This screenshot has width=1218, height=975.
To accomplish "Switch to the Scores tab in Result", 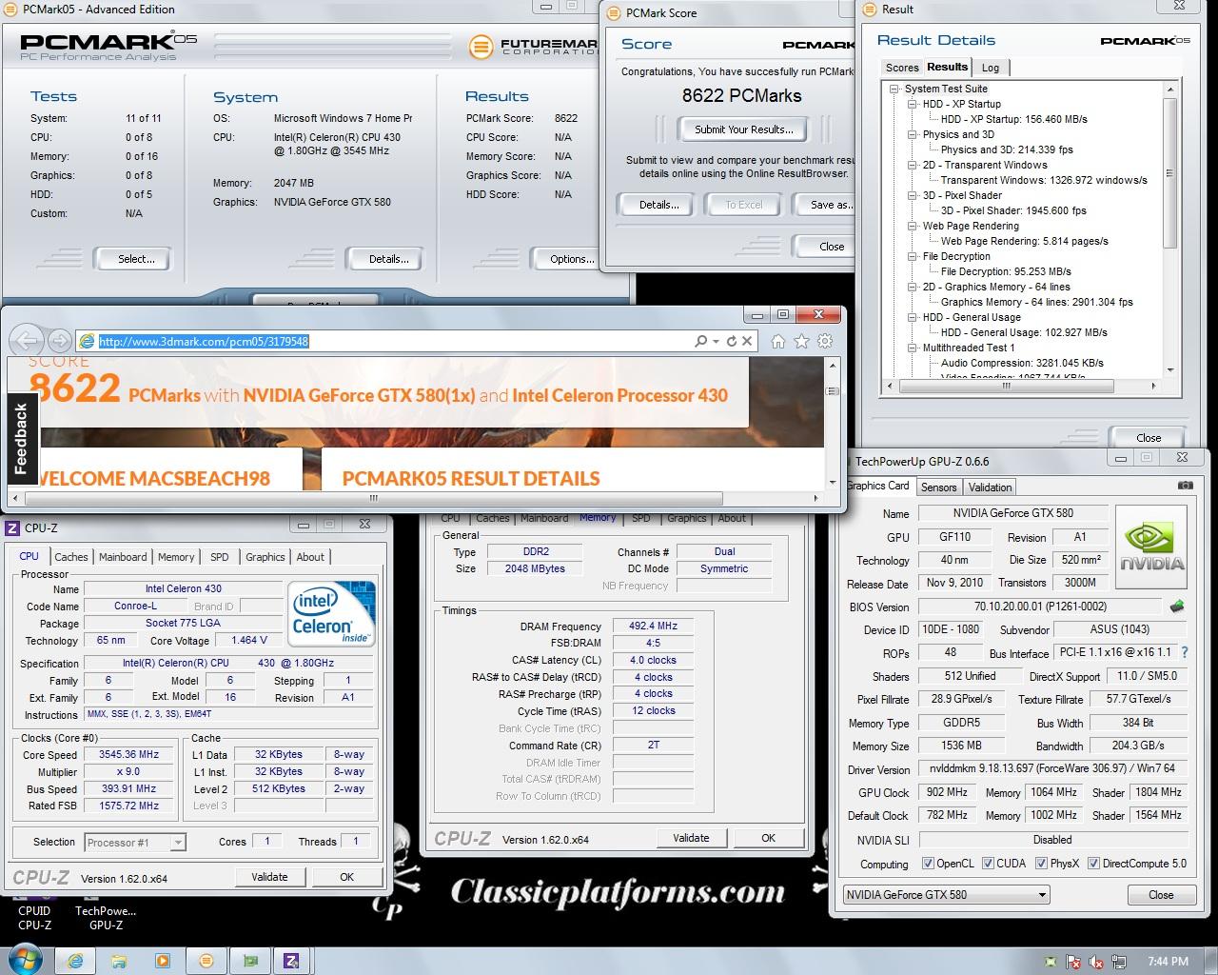I will click(902, 68).
